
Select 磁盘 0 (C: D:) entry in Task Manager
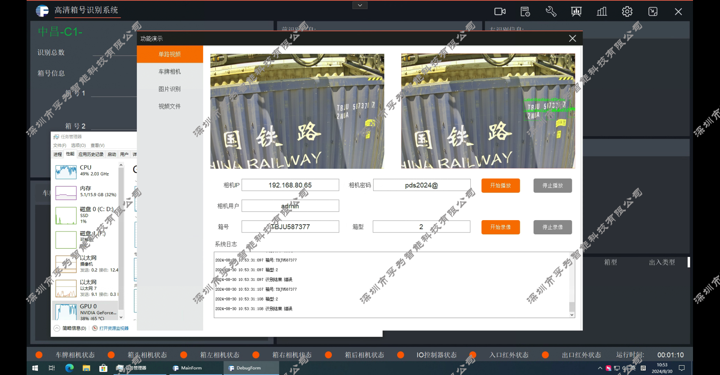pyautogui.click(x=86, y=215)
